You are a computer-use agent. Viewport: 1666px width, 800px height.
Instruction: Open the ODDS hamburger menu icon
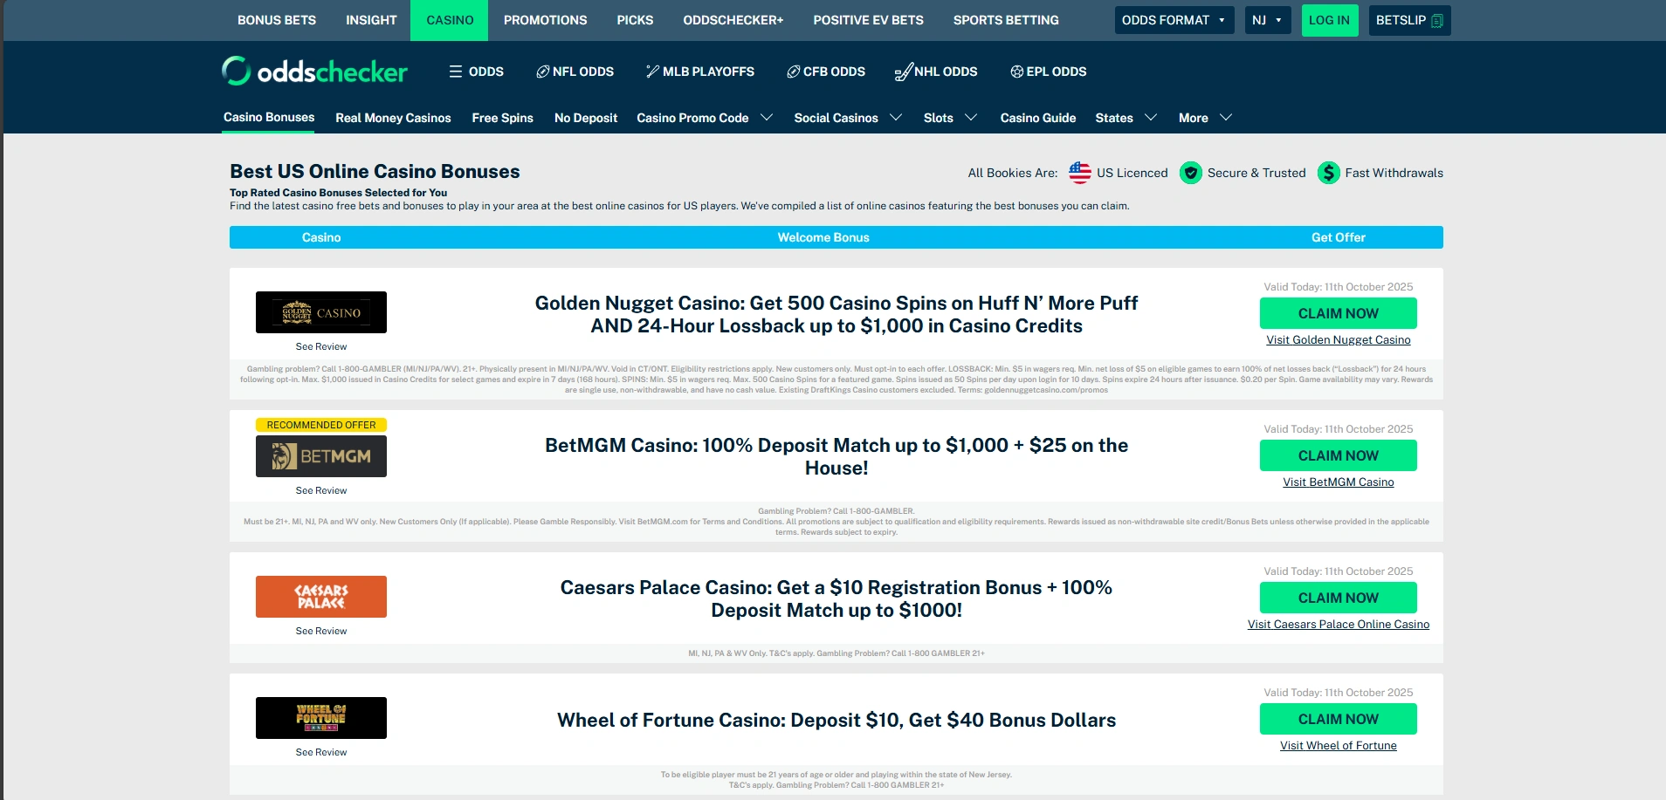click(456, 72)
